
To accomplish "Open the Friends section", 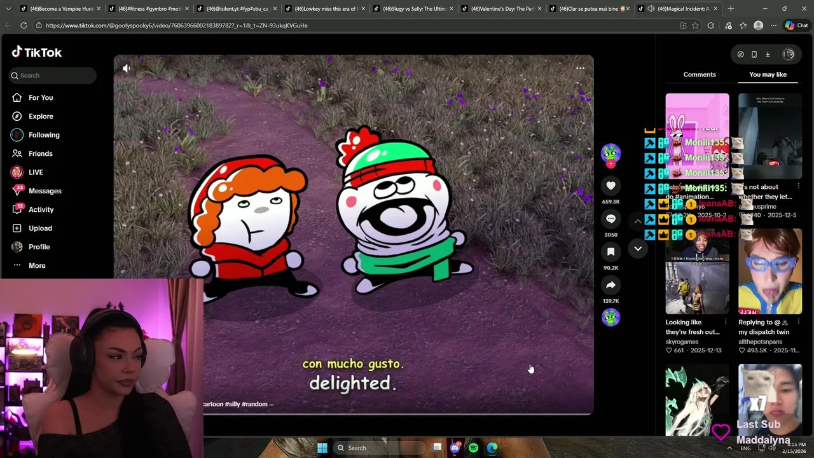I will coord(32,153).
